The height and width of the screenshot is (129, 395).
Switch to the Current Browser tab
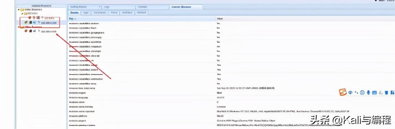click(x=186, y=7)
